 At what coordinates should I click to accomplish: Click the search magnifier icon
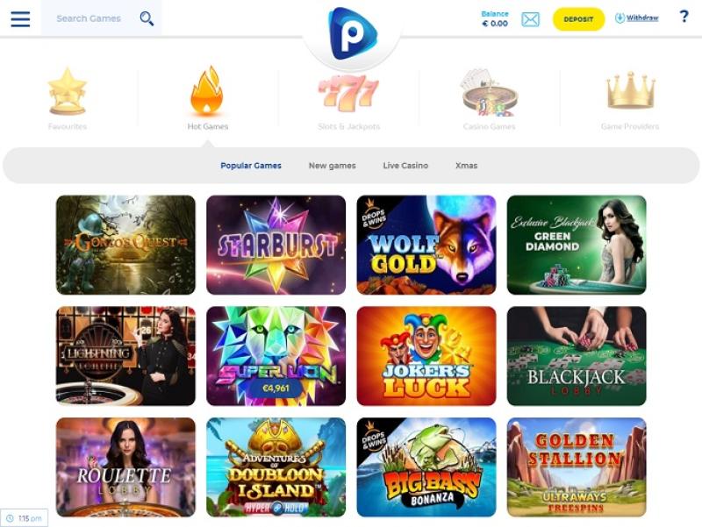[x=147, y=18]
